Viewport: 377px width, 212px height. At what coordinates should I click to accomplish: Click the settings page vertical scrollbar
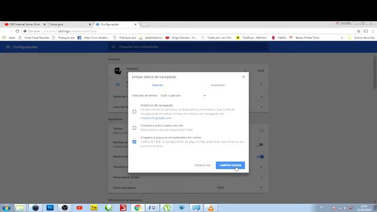(375, 72)
